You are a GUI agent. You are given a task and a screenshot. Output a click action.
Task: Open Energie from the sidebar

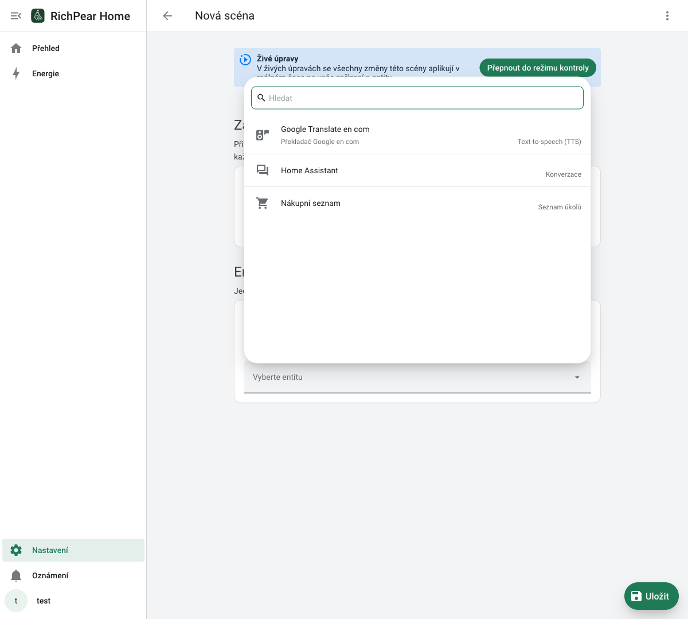73,73
